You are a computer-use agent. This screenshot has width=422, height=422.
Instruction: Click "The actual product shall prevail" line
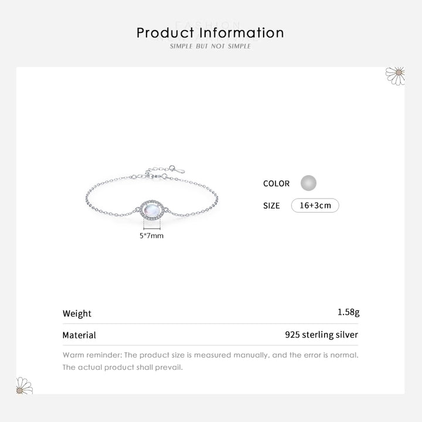click(122, 367)
